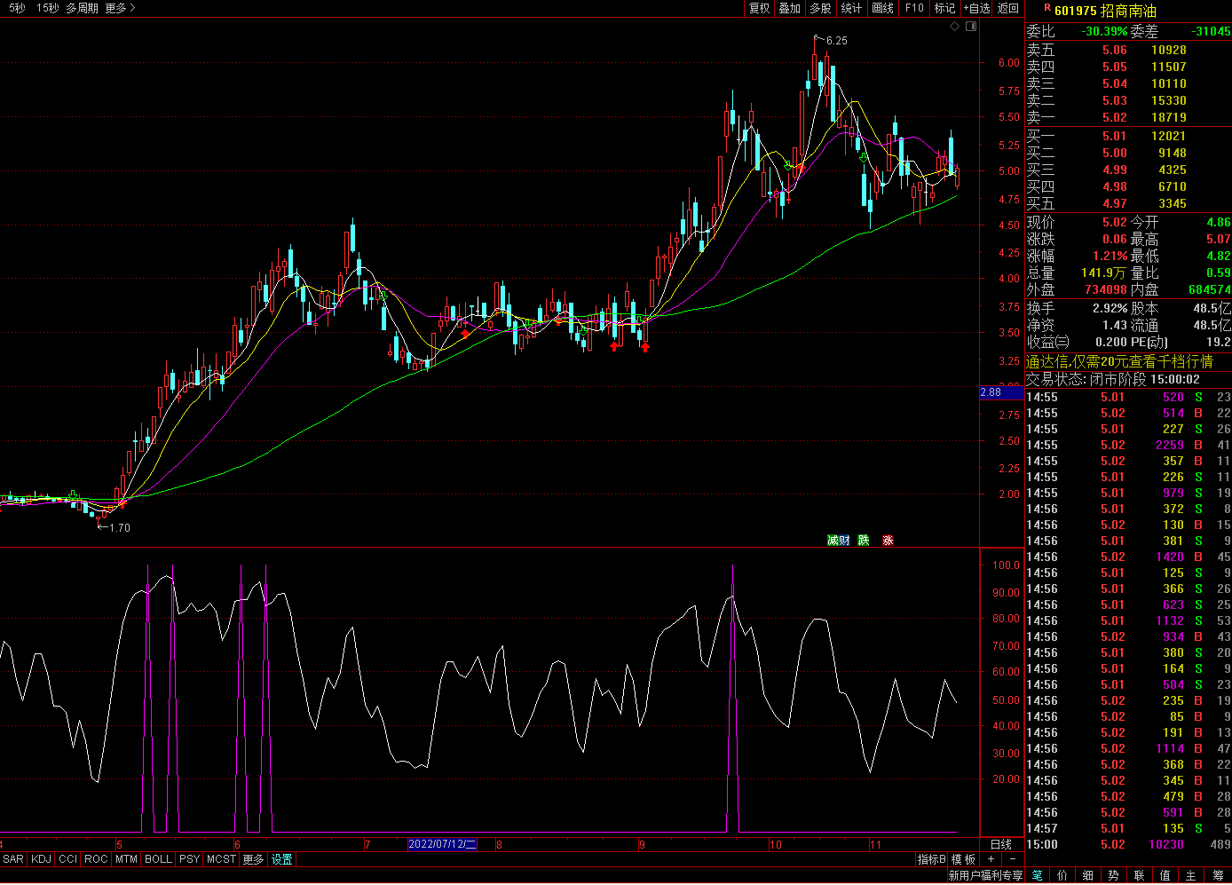The height and width of the screenshot is (885, 1232).
Task: Click 换手 value 2.92%
Action: [1110, 308]
